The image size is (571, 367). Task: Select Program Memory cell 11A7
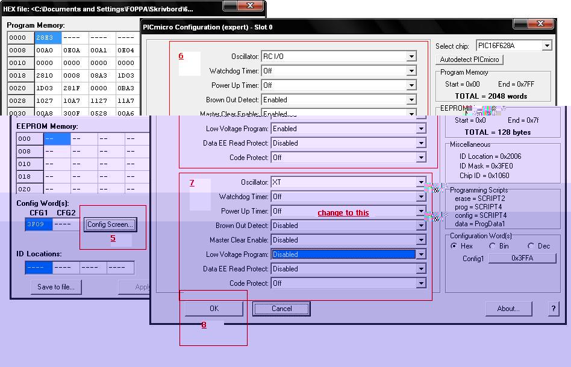click(x=128, y=100)
